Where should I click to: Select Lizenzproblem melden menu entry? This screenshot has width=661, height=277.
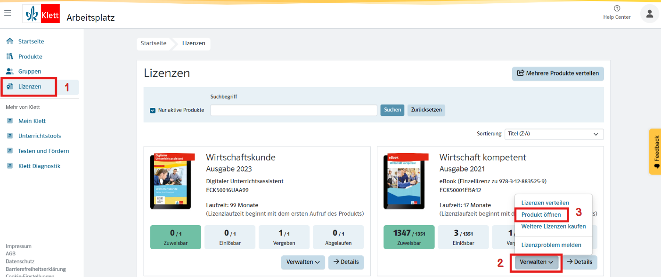(551, 245)
